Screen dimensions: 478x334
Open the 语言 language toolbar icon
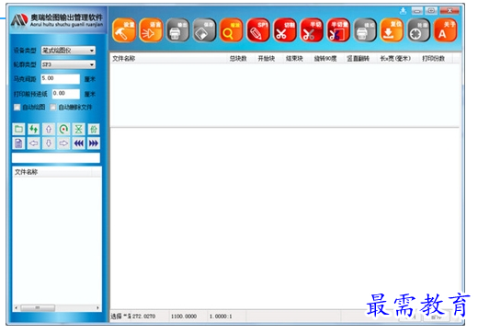click(151, 30)
